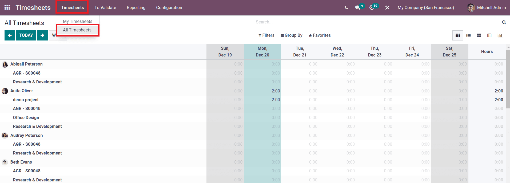Select My Timesheets menu entry
510x183 pixels.
(78, 21)
